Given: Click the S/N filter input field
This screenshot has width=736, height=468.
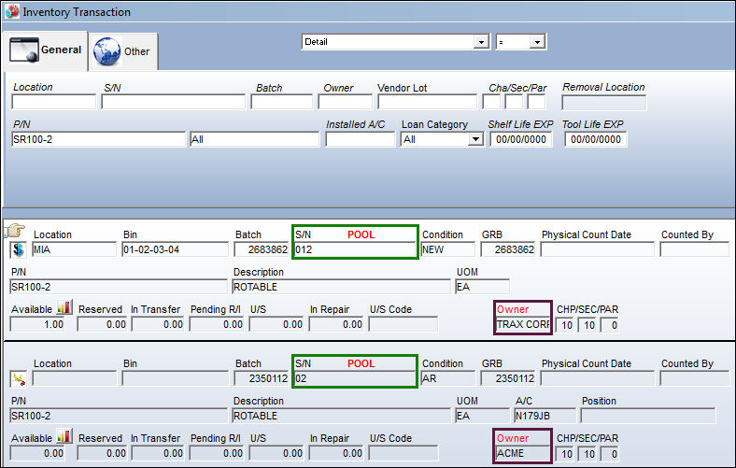Looking at the screenshot, I should coord(173,102).
